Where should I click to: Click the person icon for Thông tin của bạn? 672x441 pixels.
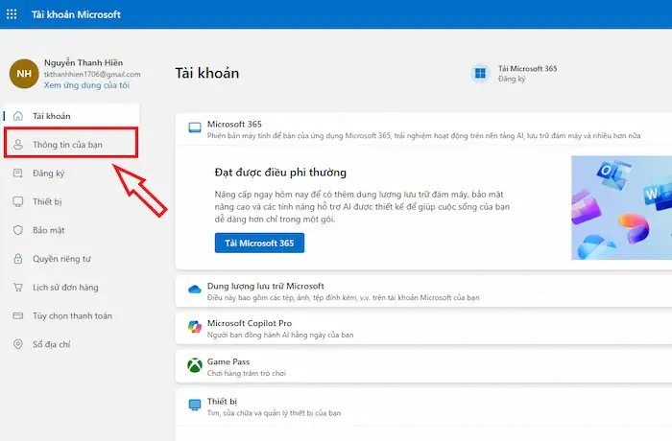pos(18,145)
